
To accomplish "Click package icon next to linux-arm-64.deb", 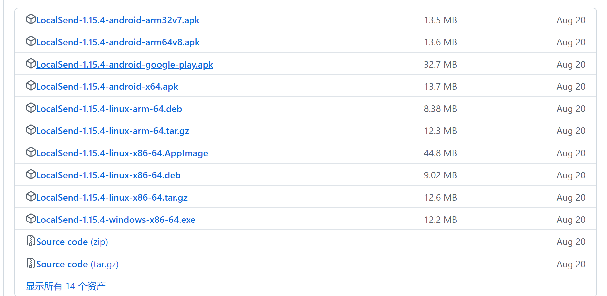I will coord(31,108).
